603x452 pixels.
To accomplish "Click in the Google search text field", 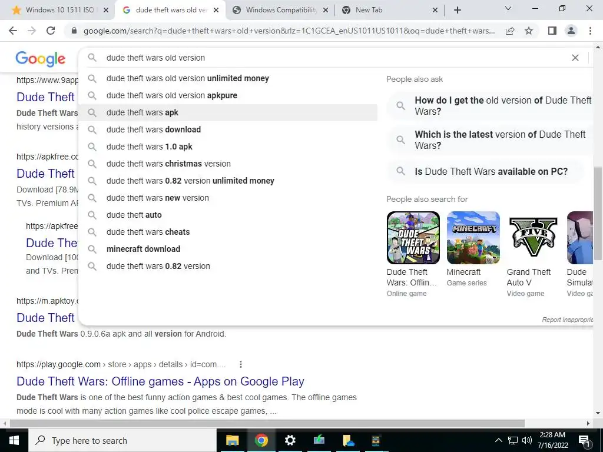I will click(334, 58).
